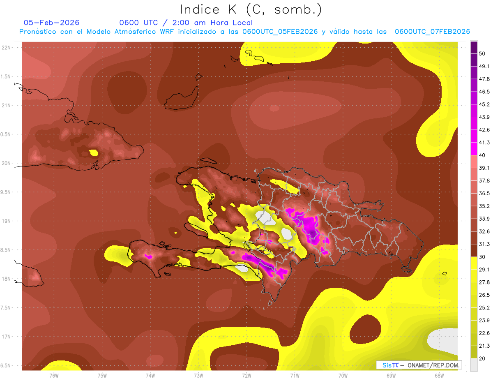Click the '23.9' legend value
The image size is (493, 381).
coord(484,321)
